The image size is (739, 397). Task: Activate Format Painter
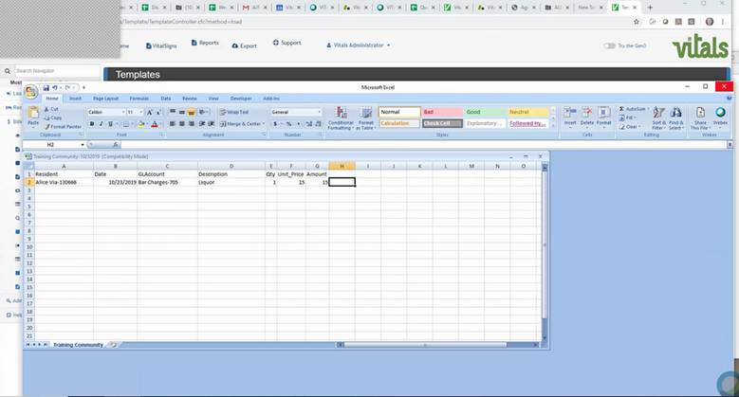click(63, 127)
